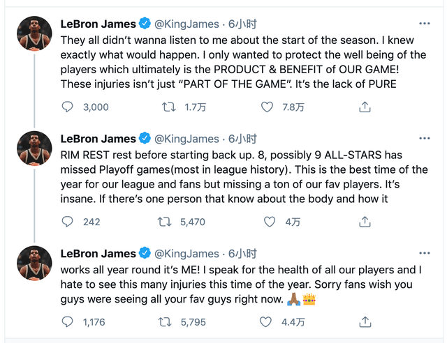This screenshot has width=447, height=343.
Task: Click the profile avatar on the first tweet
Action: 34,33
